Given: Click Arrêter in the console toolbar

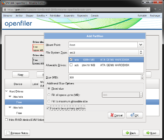Looking at the screenshot, I should [19, 16].
